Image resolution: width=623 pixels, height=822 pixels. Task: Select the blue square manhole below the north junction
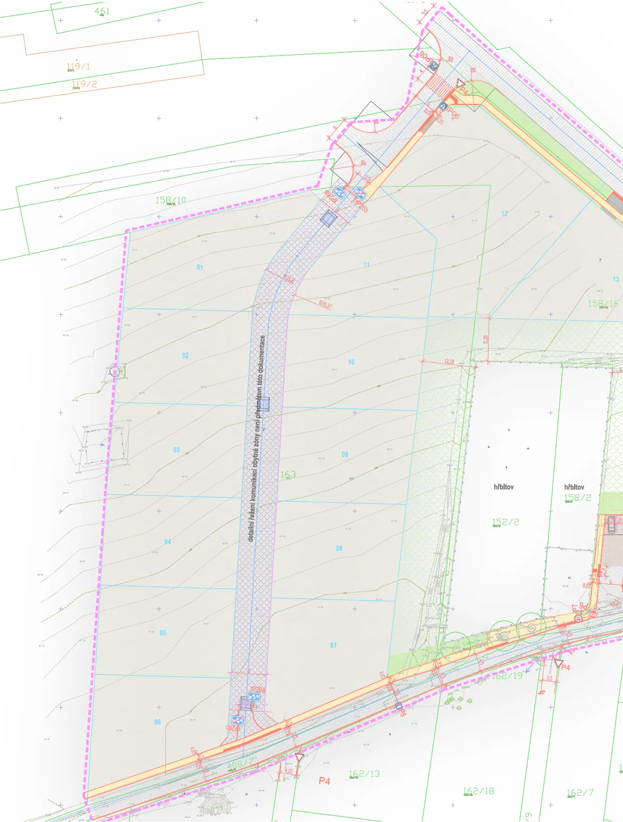pyautogui.click(x=328, y=218)
